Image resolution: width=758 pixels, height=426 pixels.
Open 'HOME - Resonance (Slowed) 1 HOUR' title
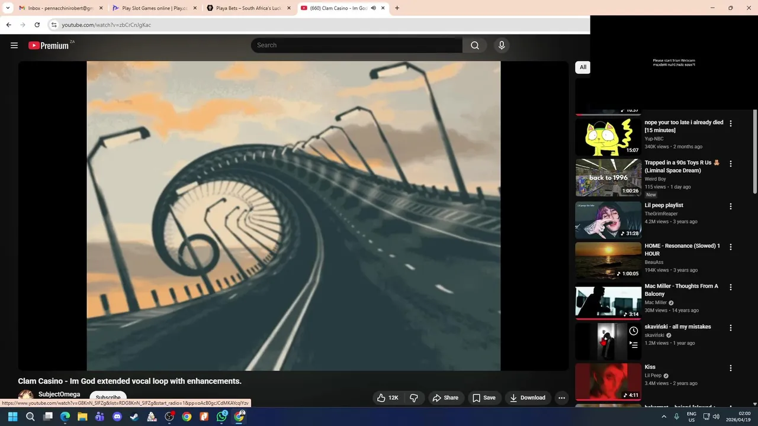682,250
